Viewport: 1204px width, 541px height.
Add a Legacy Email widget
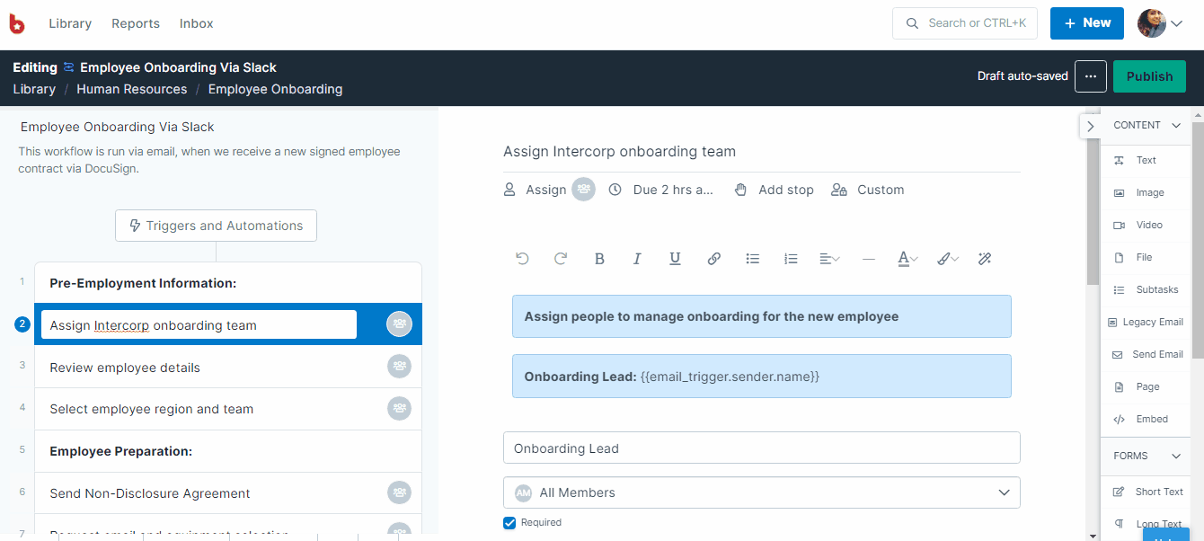click(1146, 322)
